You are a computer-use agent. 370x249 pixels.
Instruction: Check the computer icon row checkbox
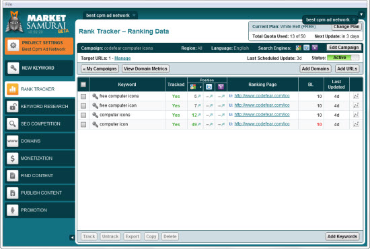point(83,125)
